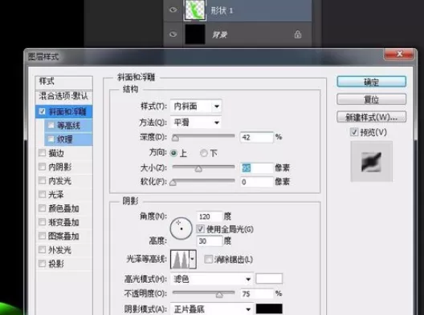Select the 纹理 sub-item label
Image resolution: width=424 pixels, height=315 pixels.
pyautogui.click(x=64, y=139)
